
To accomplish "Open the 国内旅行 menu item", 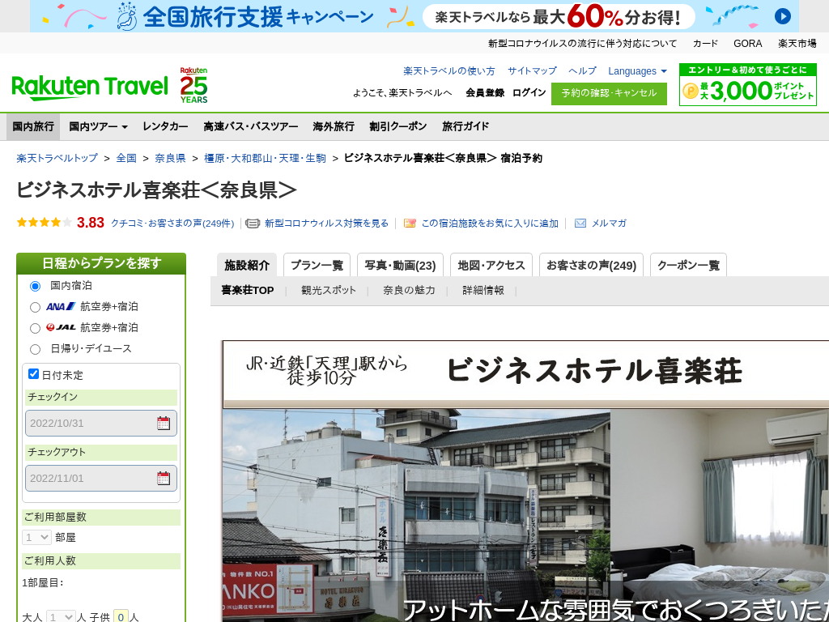I will click(x=33, y=126).
